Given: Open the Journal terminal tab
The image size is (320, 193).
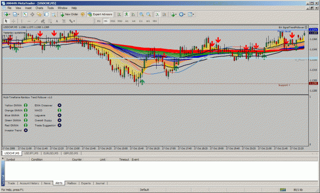Looking at the screenshot, I should coord(100,183).
